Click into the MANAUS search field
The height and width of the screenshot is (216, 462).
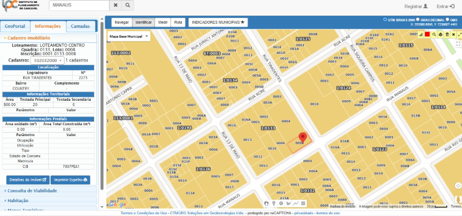(79, 5)
